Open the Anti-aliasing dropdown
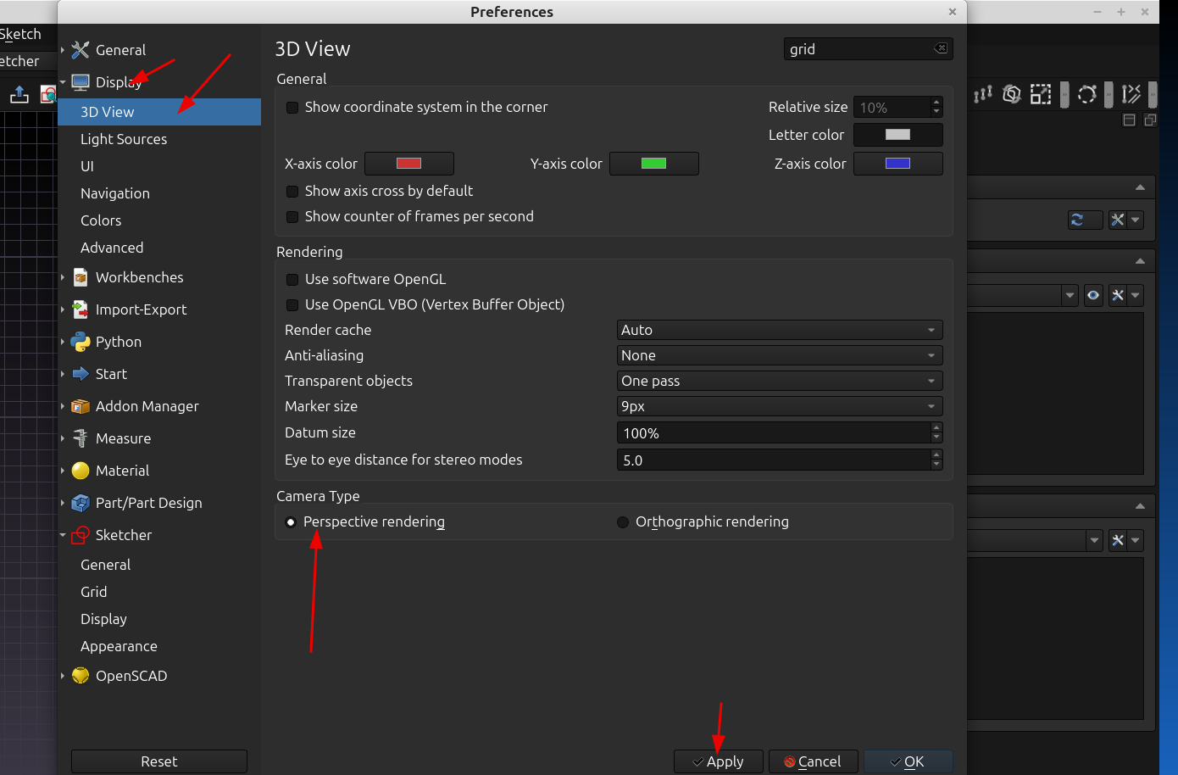 pyautogui.click(x=780, y=355)
